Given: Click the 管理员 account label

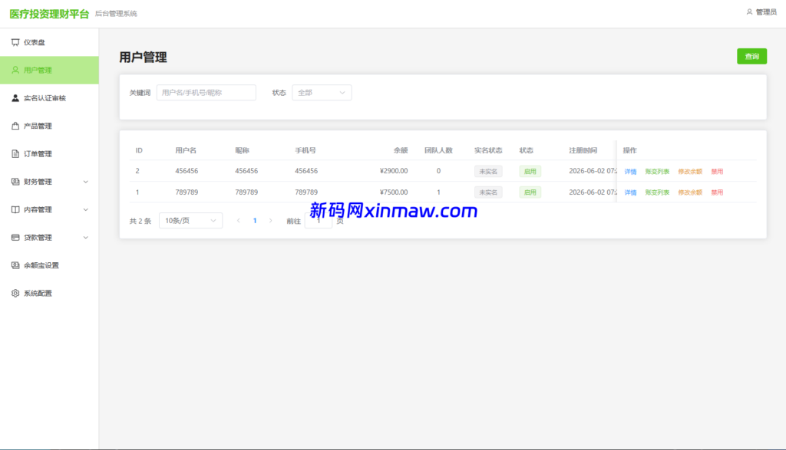Looking at the screenshot, I should pos(766,12).
